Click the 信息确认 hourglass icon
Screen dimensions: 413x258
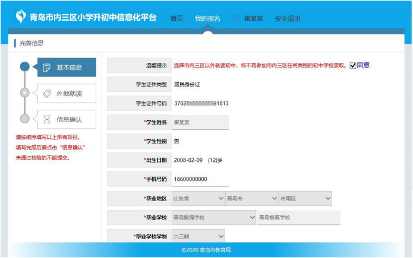(x=47, y=119)
